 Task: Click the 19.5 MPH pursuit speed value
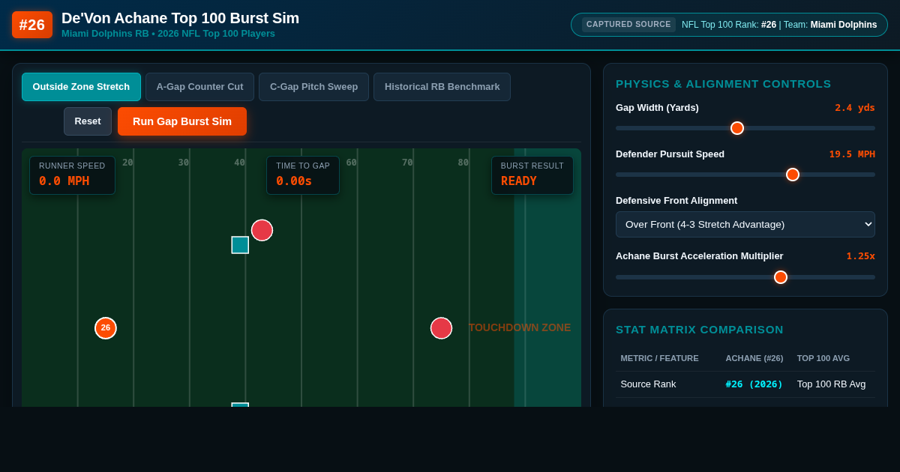(852, 154)
